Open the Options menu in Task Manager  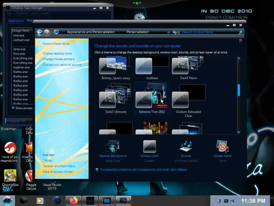tap(21, 13)
